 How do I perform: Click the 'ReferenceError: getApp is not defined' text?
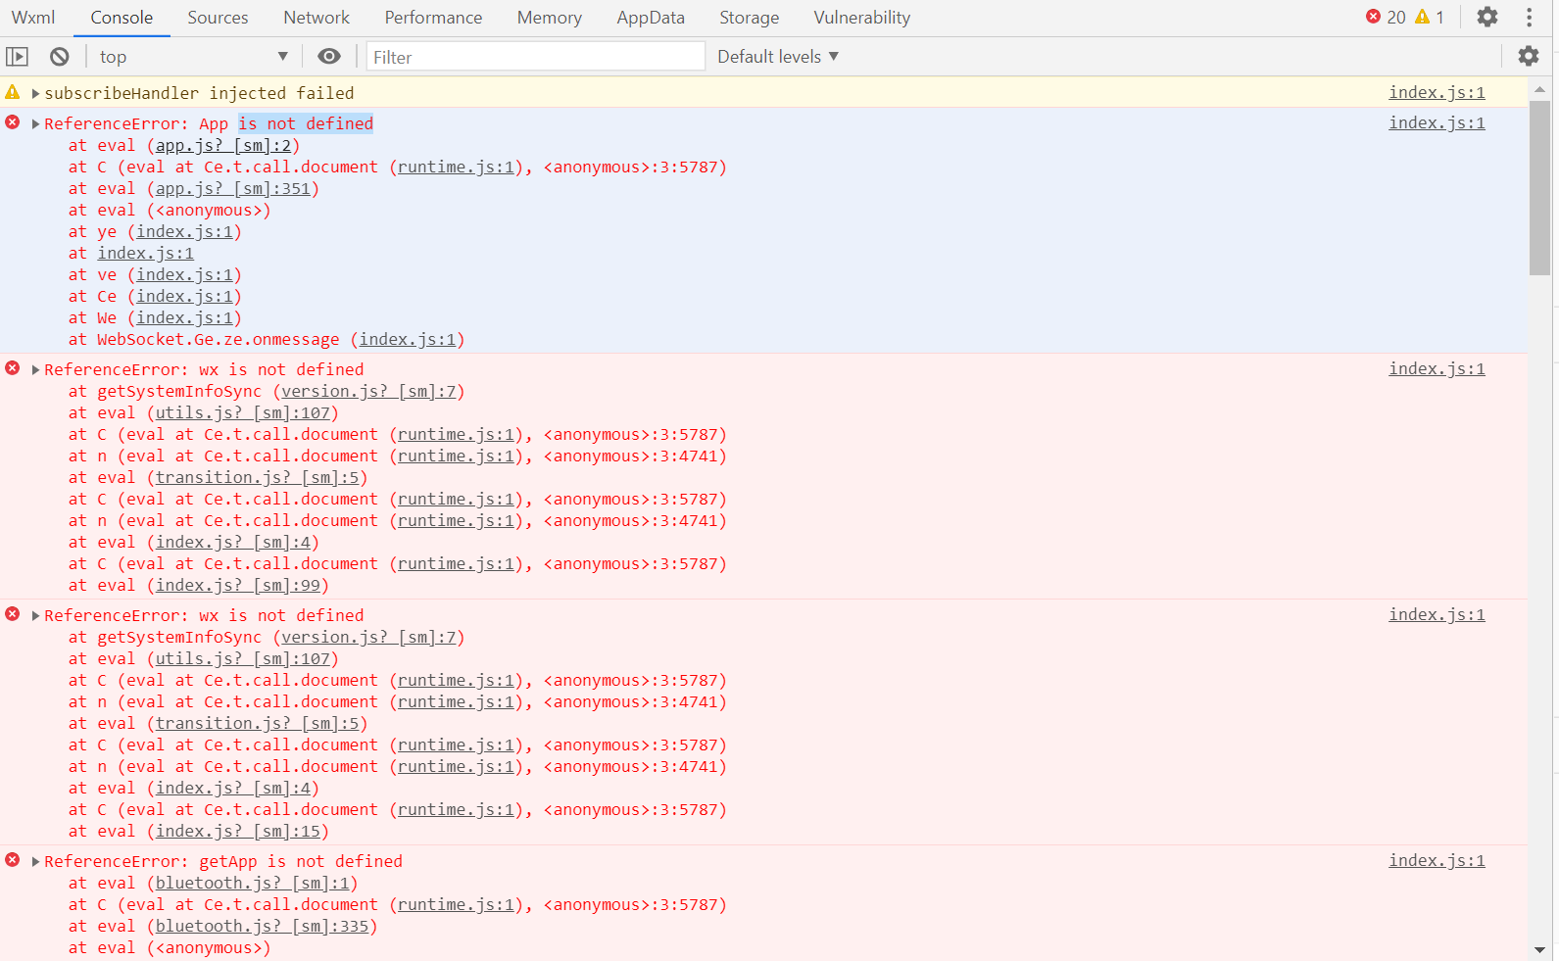pyautogui.click(x=223, y=861)
